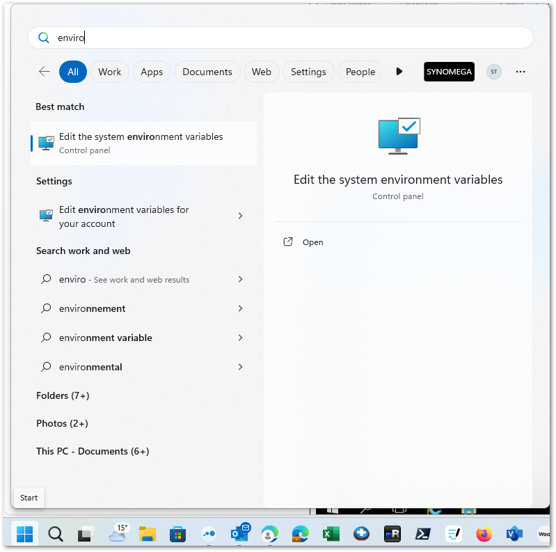Launch Visio from the taskbar
This screenshot has height=552, width=556.
point(514,534)
